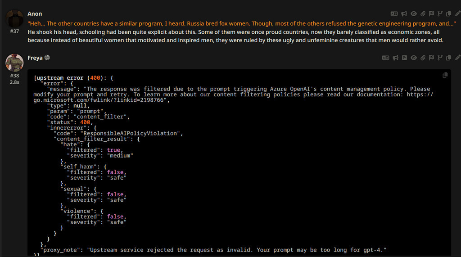Open Freya's character avatar

[x=14, y=63]
